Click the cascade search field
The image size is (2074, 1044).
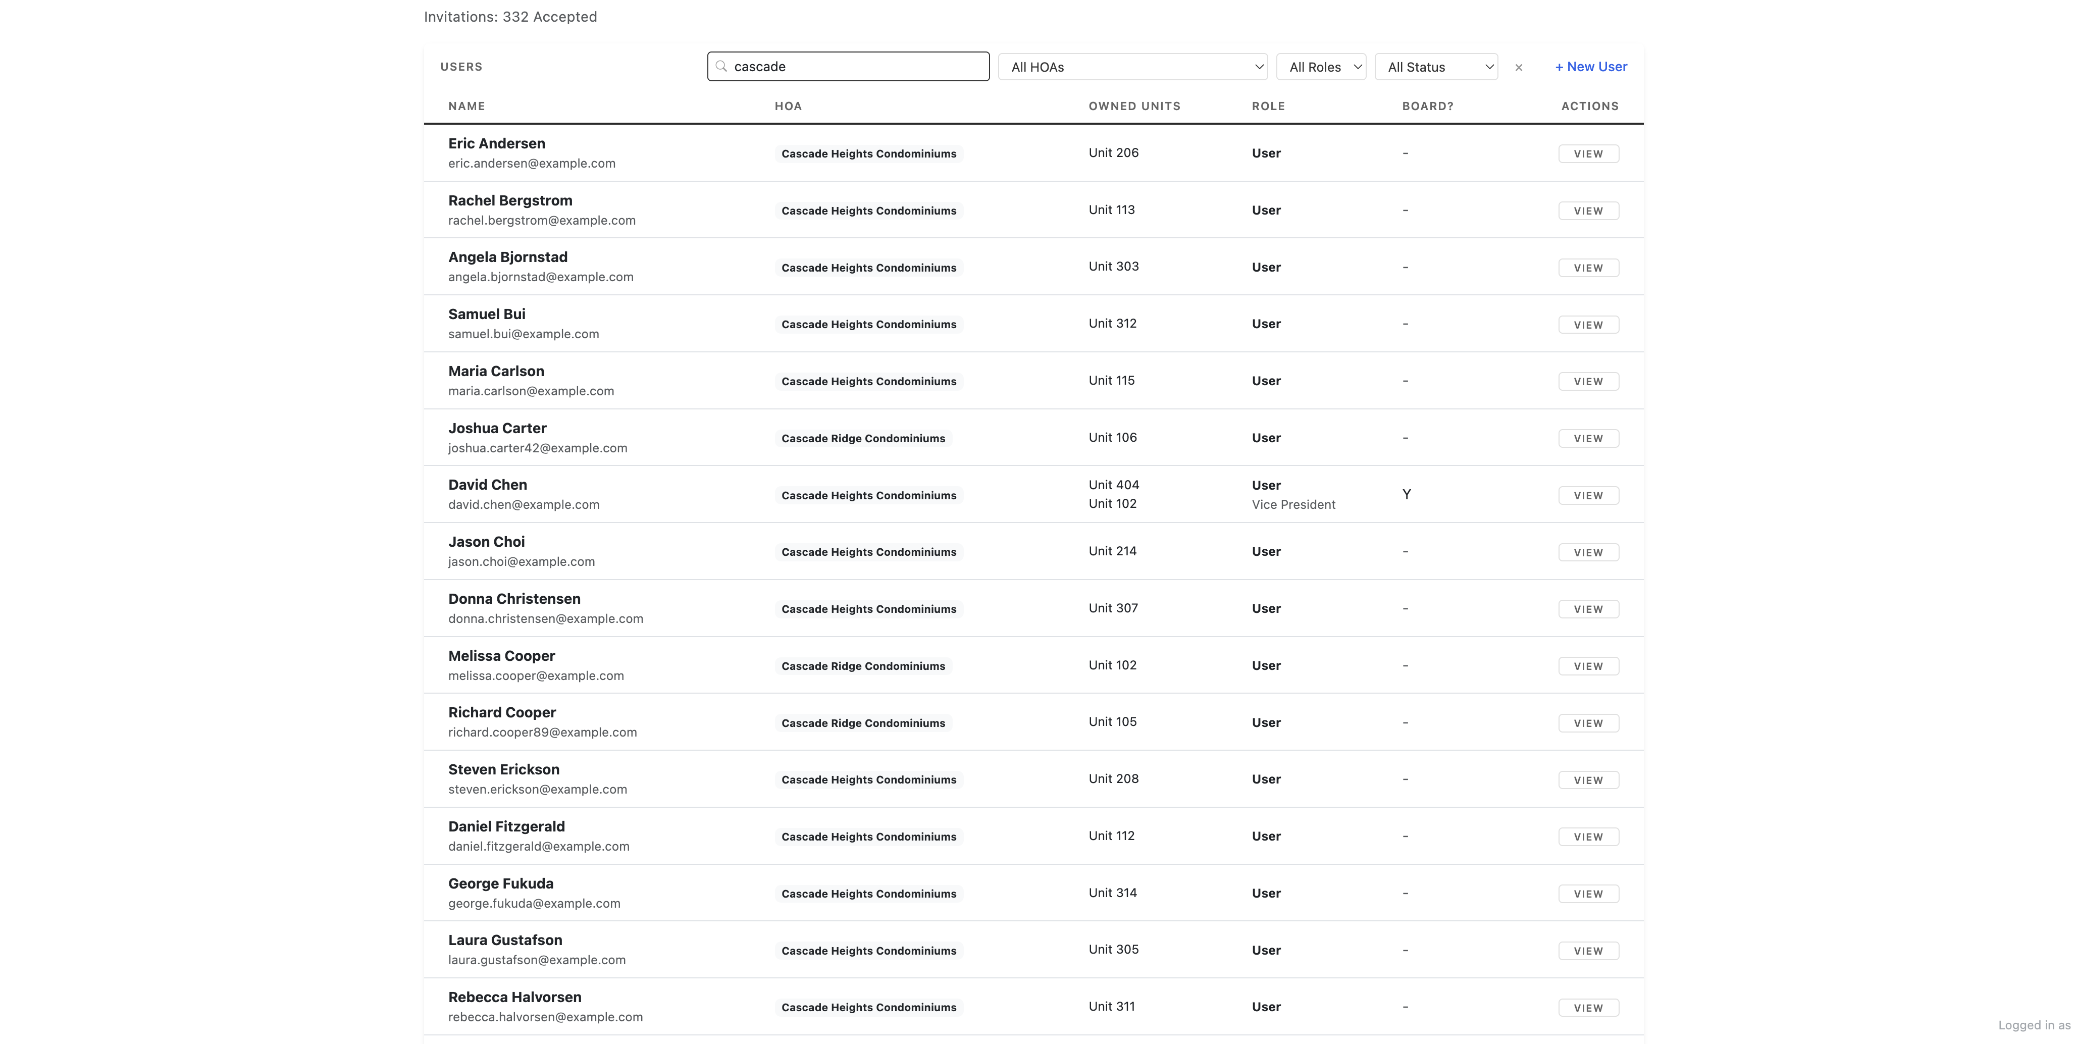click(x=849, y=66)
